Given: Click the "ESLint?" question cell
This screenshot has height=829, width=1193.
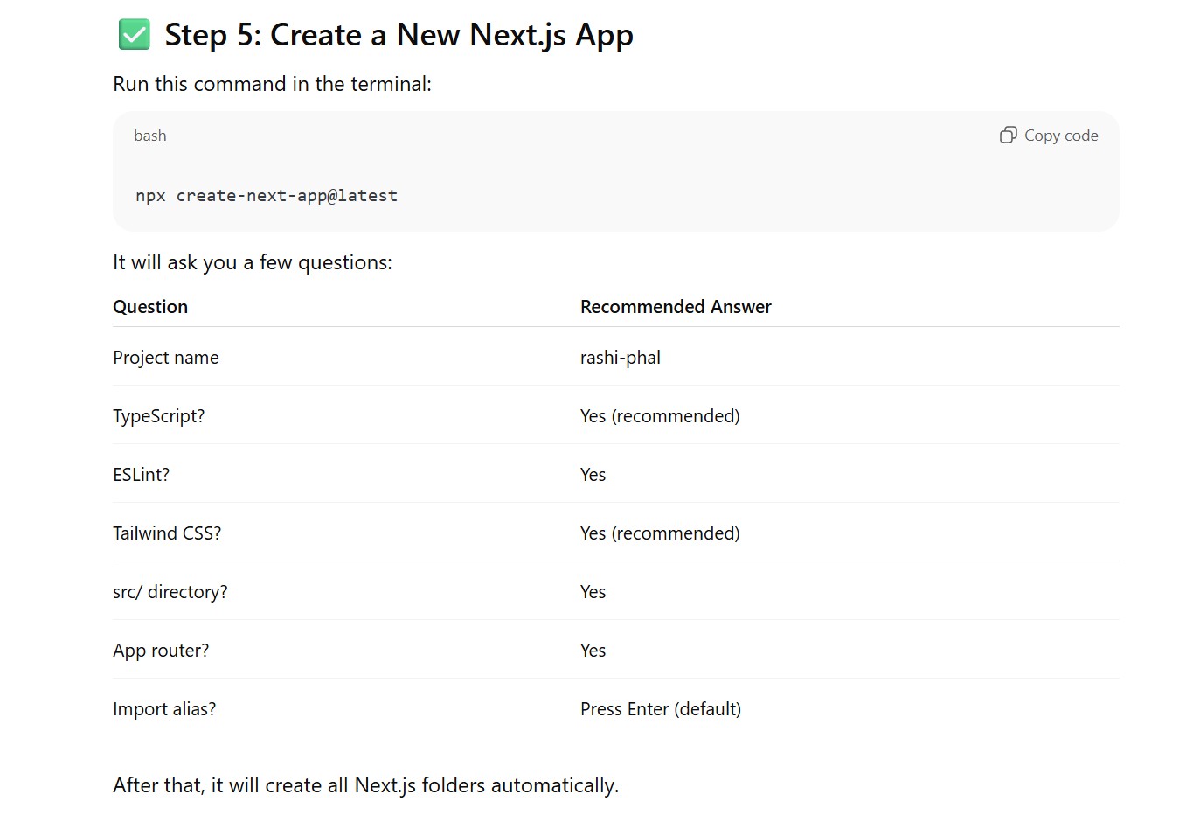Looking at the screenshot, I should [x=141, y=475].
